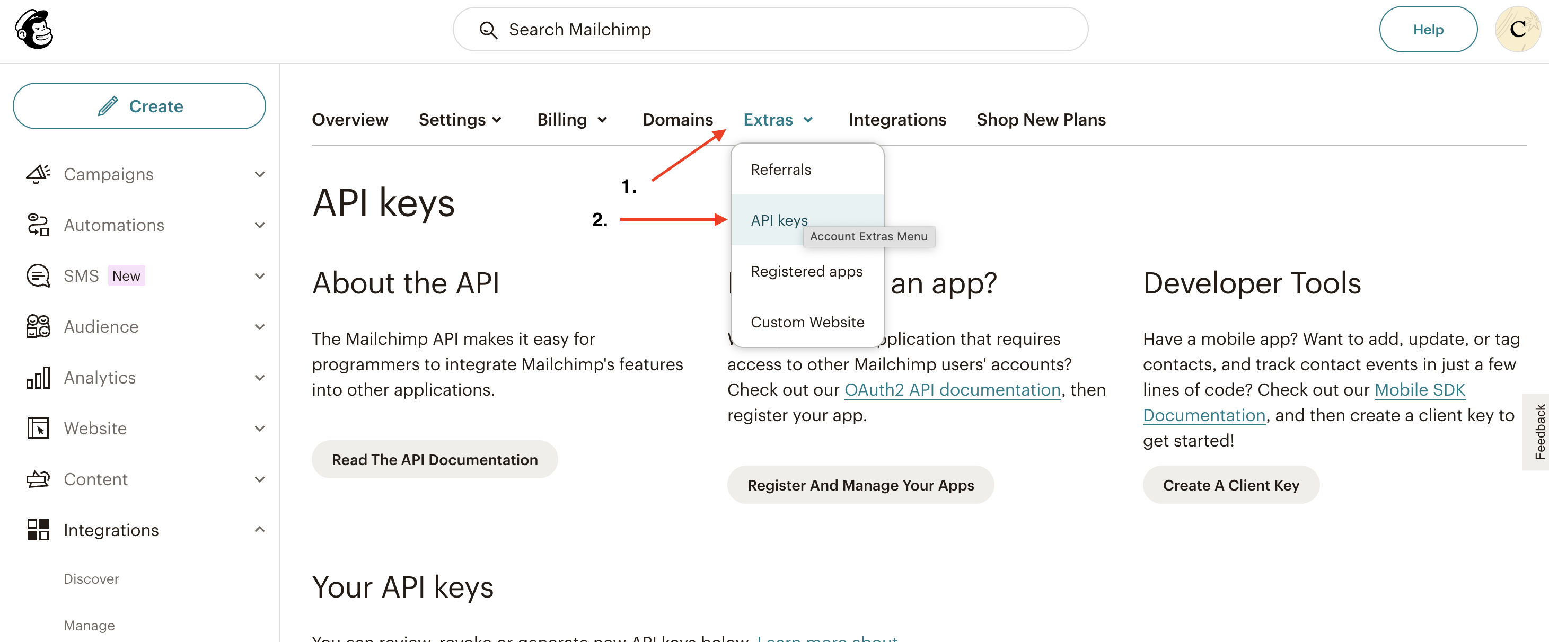Select the Website sidebar icon
Viewport: 1549px width, 642px height.
point(37,428)
